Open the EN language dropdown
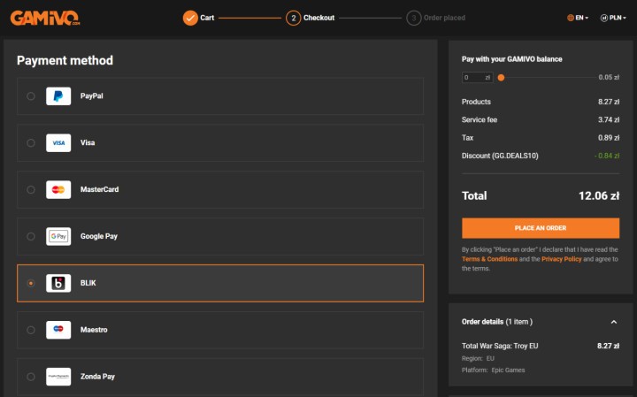The image size is (637, 397). click(578, 18)
